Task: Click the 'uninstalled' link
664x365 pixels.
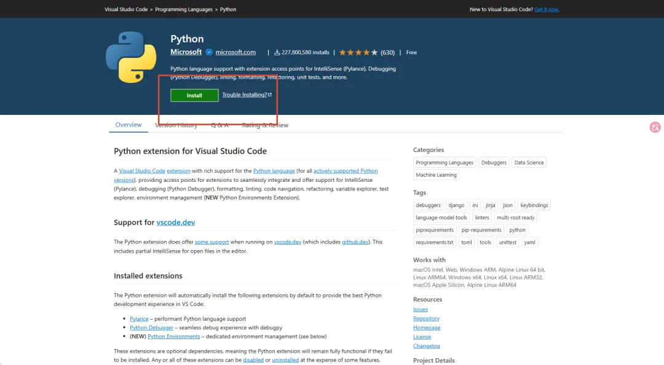Action: 285,360
